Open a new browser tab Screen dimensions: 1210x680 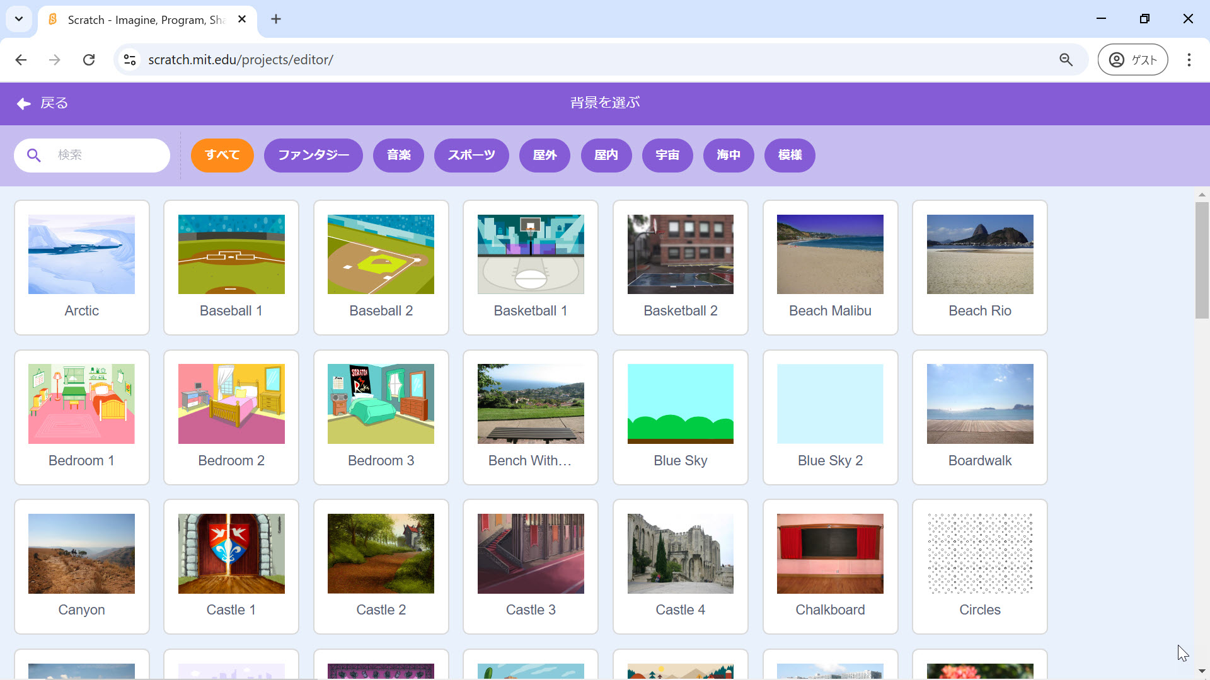pyautogui.click(x=276, y=20)
